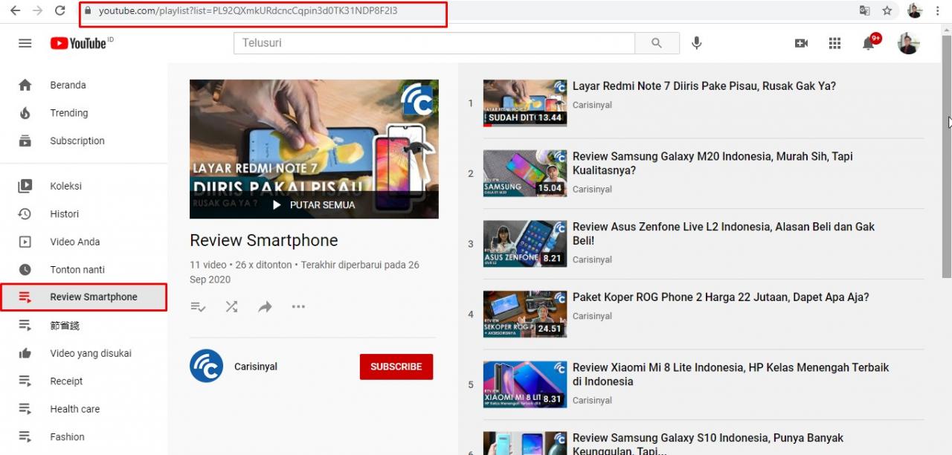Open Review Samsung Galaxy S10 Indonesia video title
Image resolution: width=952 pixels, height=455 pixels.
(x=708, y=444)
